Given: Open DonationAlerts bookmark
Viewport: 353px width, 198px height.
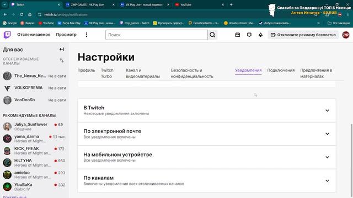Looking at the screenshot, I should pos(204,23).
